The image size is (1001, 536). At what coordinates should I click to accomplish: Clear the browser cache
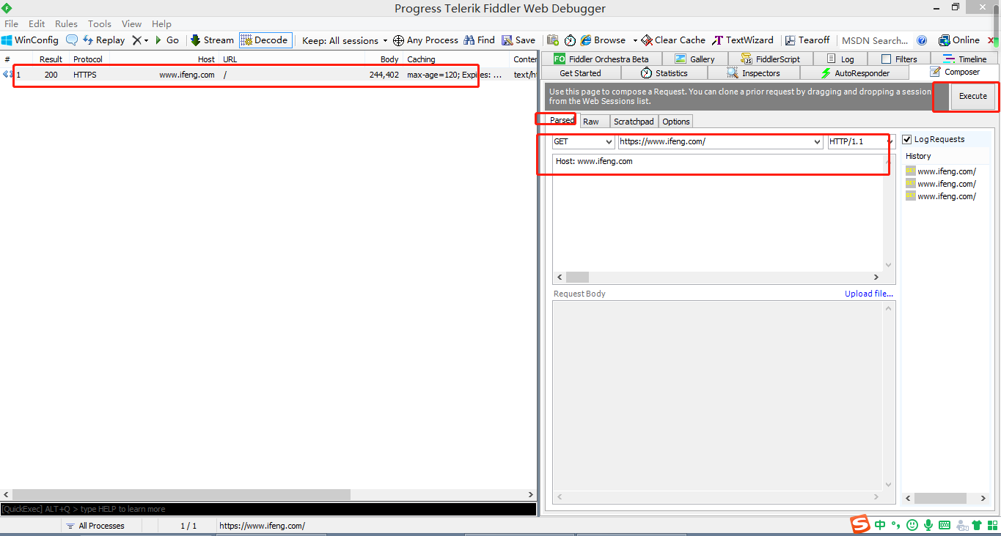(x=673, y=40)
